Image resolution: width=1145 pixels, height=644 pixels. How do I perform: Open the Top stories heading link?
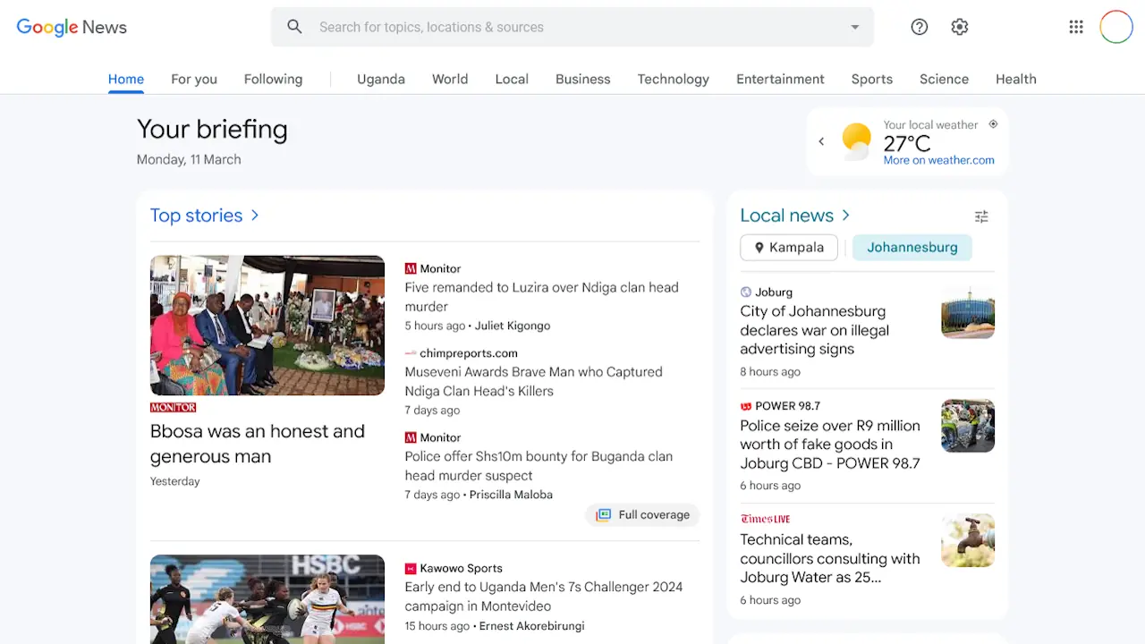point(196,216)
